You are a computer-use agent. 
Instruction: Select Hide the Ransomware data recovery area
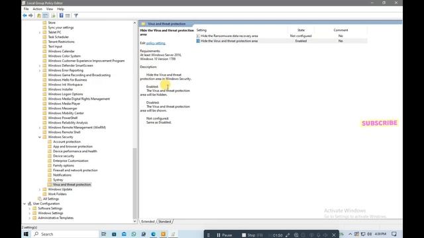point(229,36)
